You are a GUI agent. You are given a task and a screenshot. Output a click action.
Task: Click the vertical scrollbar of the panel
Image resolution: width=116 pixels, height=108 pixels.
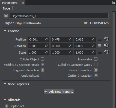[x=114, y=60]
